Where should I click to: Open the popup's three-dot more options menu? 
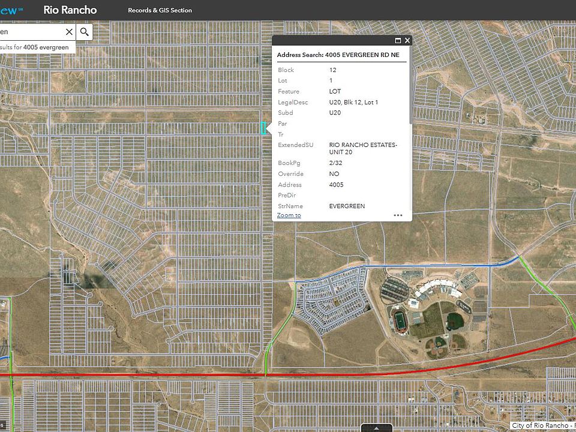tap(398, 215)
